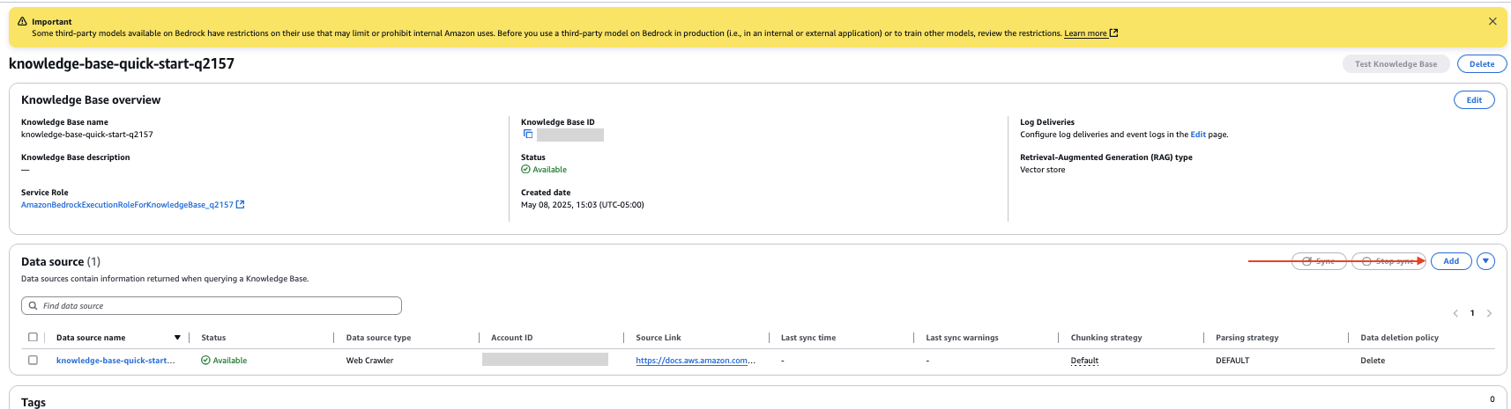Click the warning triangle icon in banner

[x=23, y=21]
